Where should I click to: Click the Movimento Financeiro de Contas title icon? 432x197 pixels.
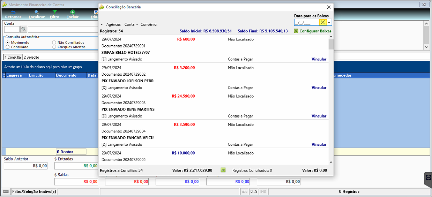[x=5, y=5]
